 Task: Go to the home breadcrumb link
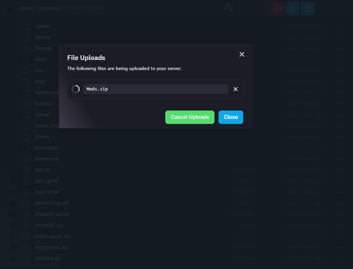point(27,8)
